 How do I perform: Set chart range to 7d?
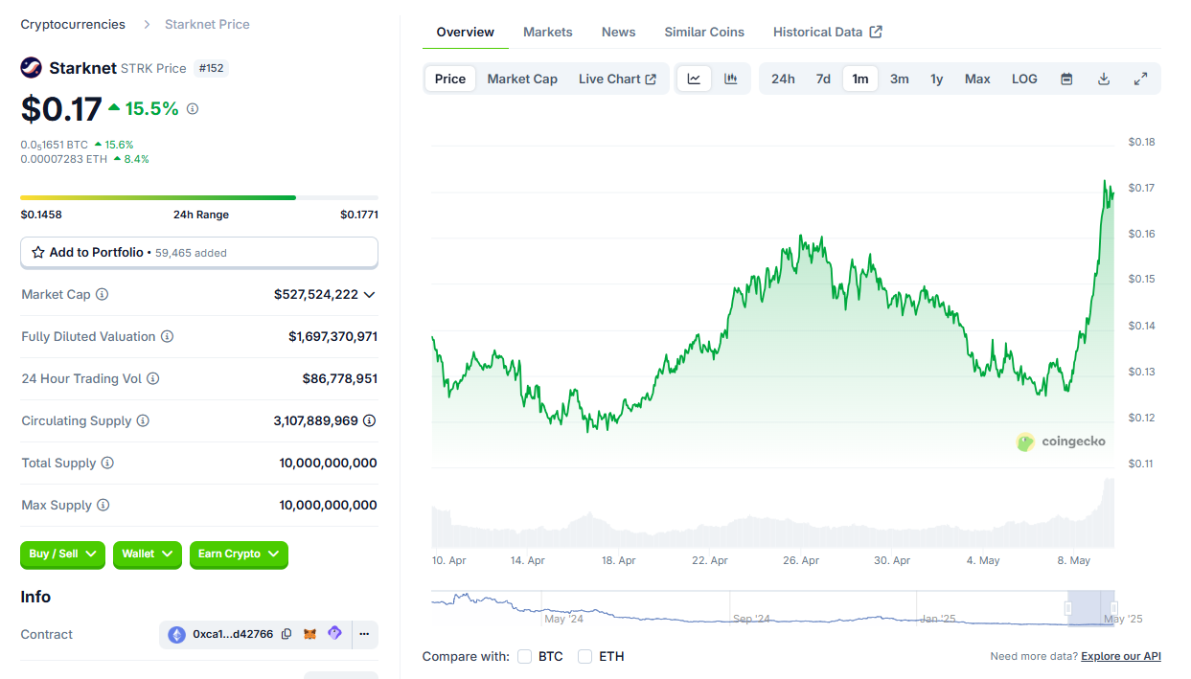(x=823, y=79)
